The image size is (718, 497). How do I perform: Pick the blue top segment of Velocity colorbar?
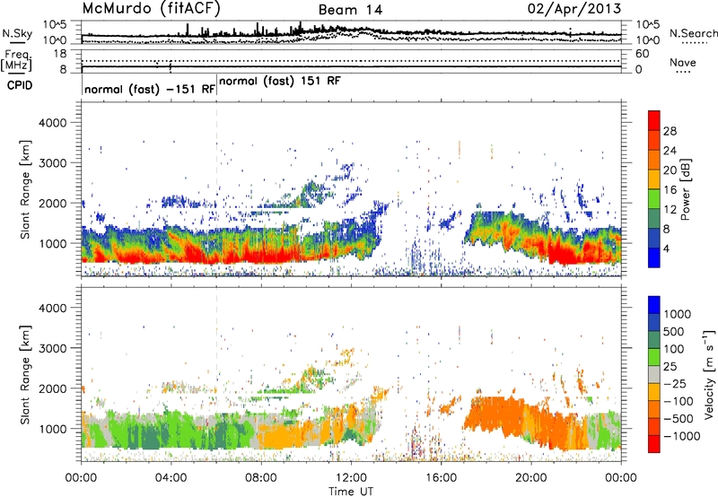tap(654, 305)
